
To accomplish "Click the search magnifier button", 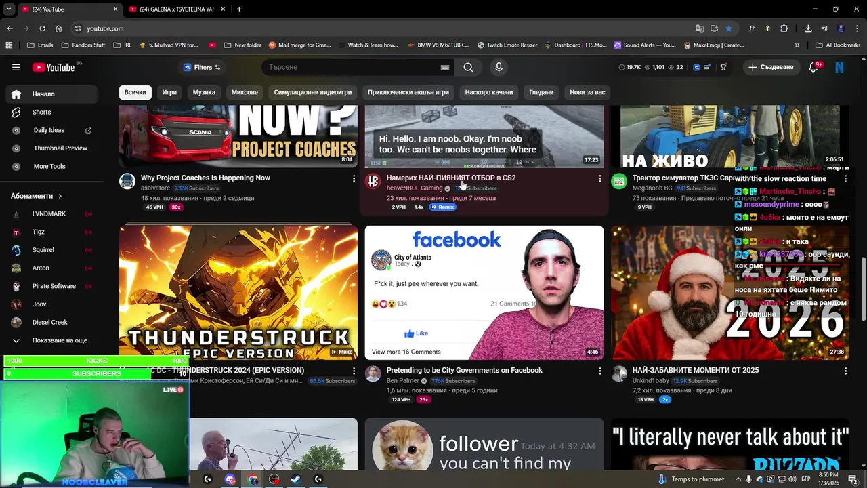I will pos(468,67).
